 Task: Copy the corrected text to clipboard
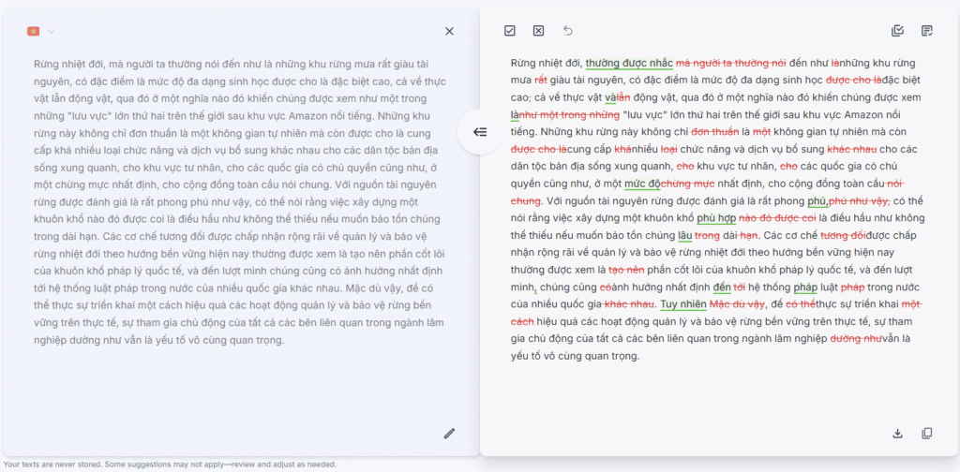point(926,433)
